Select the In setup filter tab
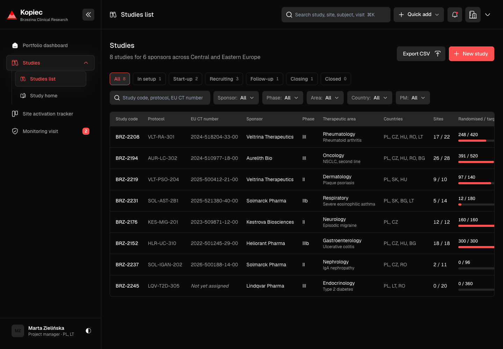 click(x=149, y=79)
